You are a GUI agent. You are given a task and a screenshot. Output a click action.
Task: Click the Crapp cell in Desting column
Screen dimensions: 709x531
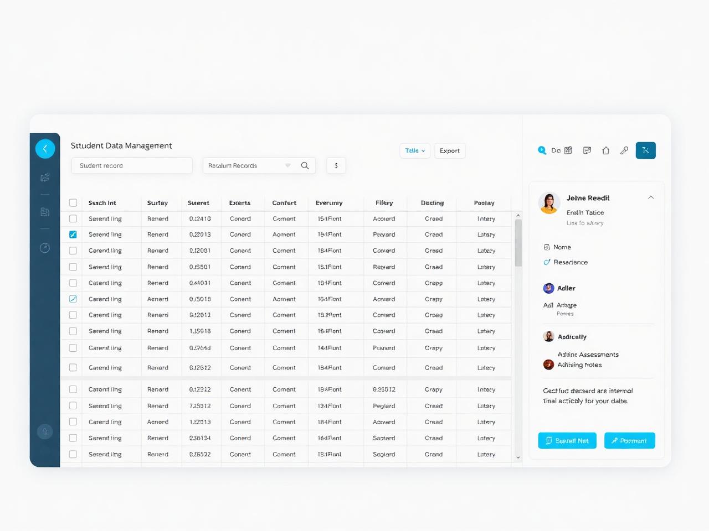[x=434, y=283]
